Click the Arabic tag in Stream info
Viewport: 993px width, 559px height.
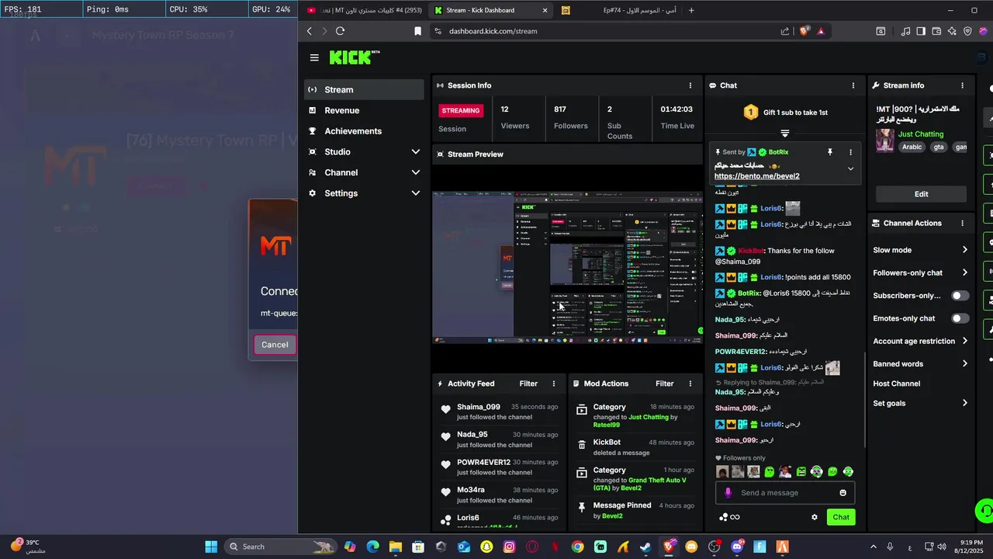[x=912, y=147]
